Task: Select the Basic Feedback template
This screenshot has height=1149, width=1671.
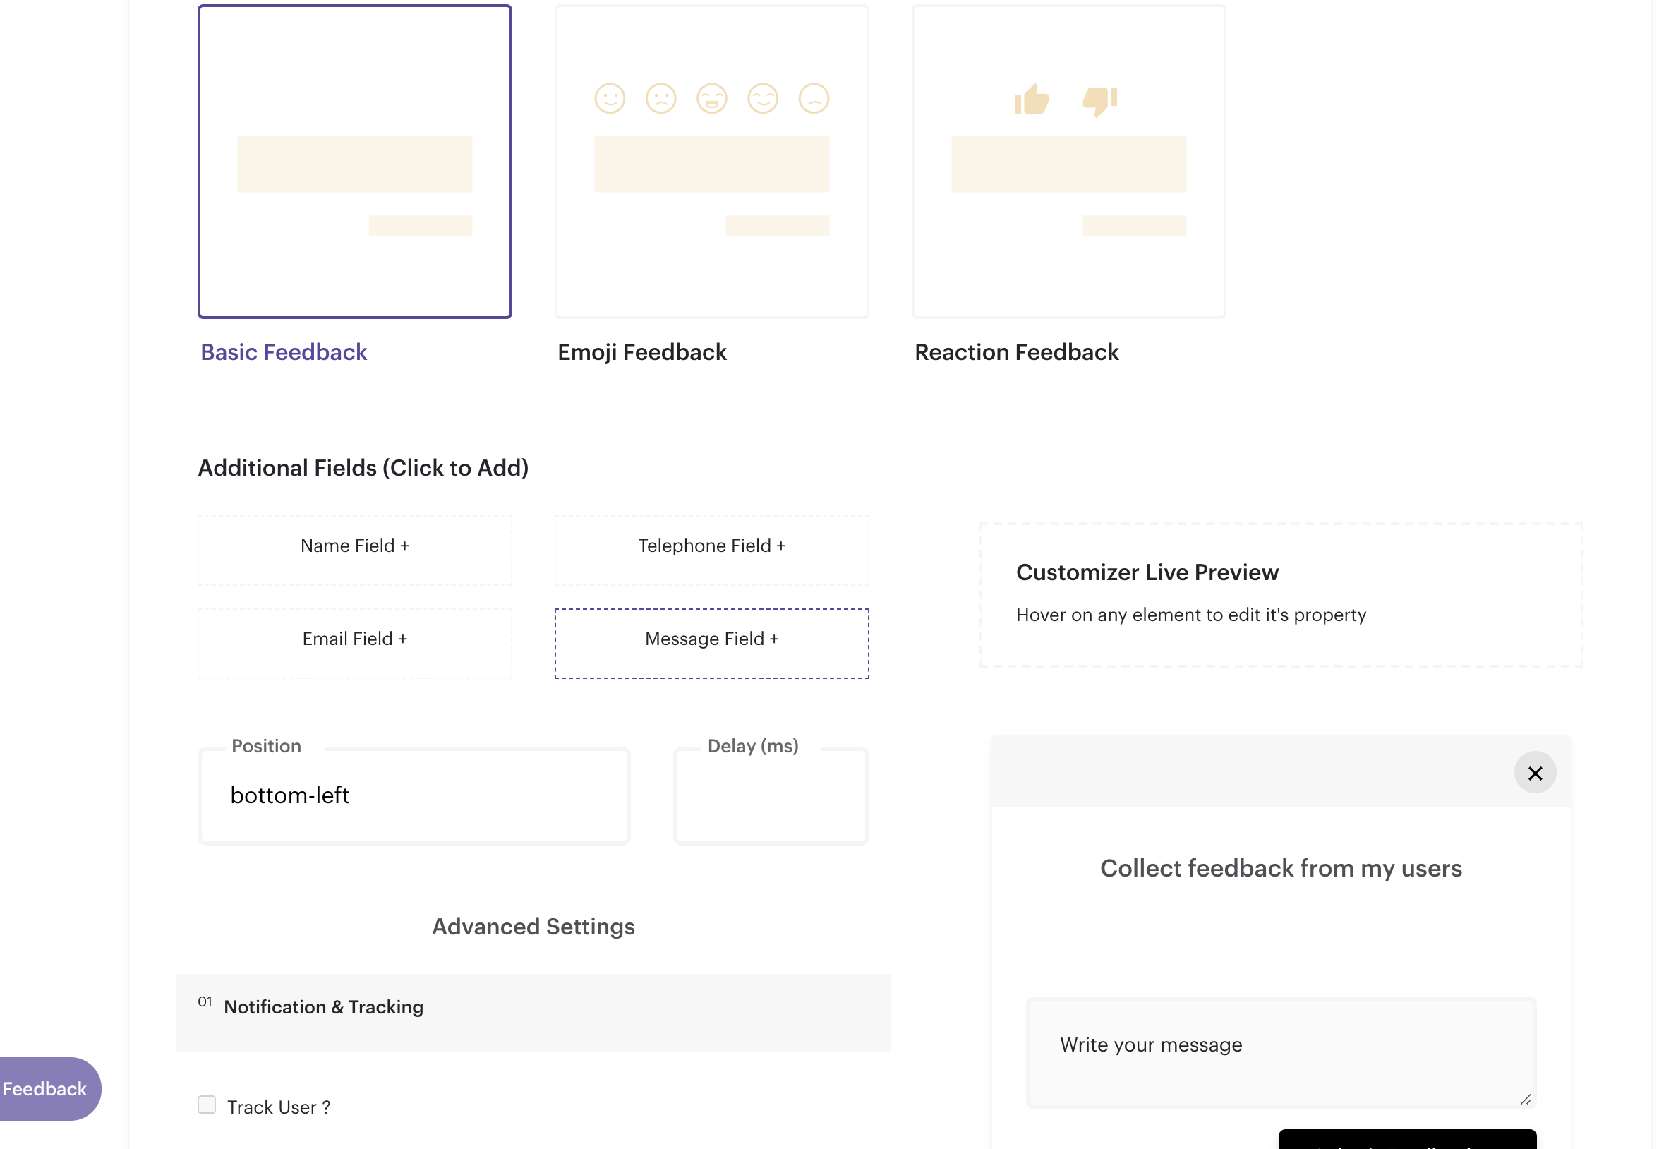Action: [x=355, y=162]
